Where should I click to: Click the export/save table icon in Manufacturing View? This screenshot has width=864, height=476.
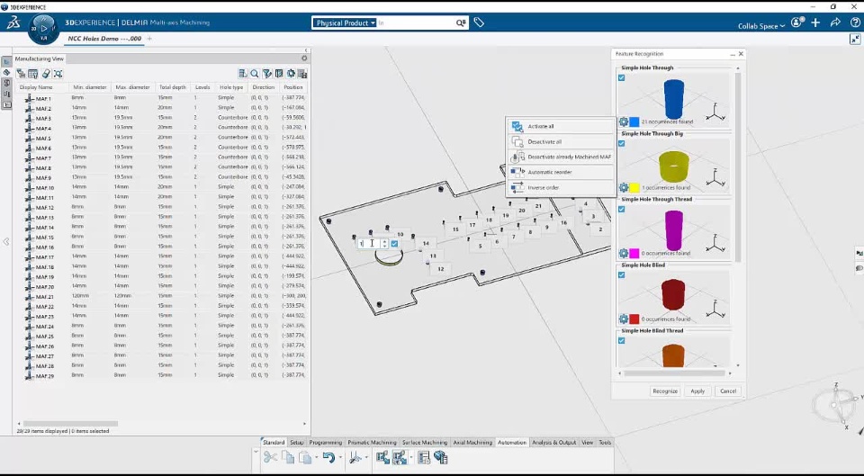pos(302,73)
